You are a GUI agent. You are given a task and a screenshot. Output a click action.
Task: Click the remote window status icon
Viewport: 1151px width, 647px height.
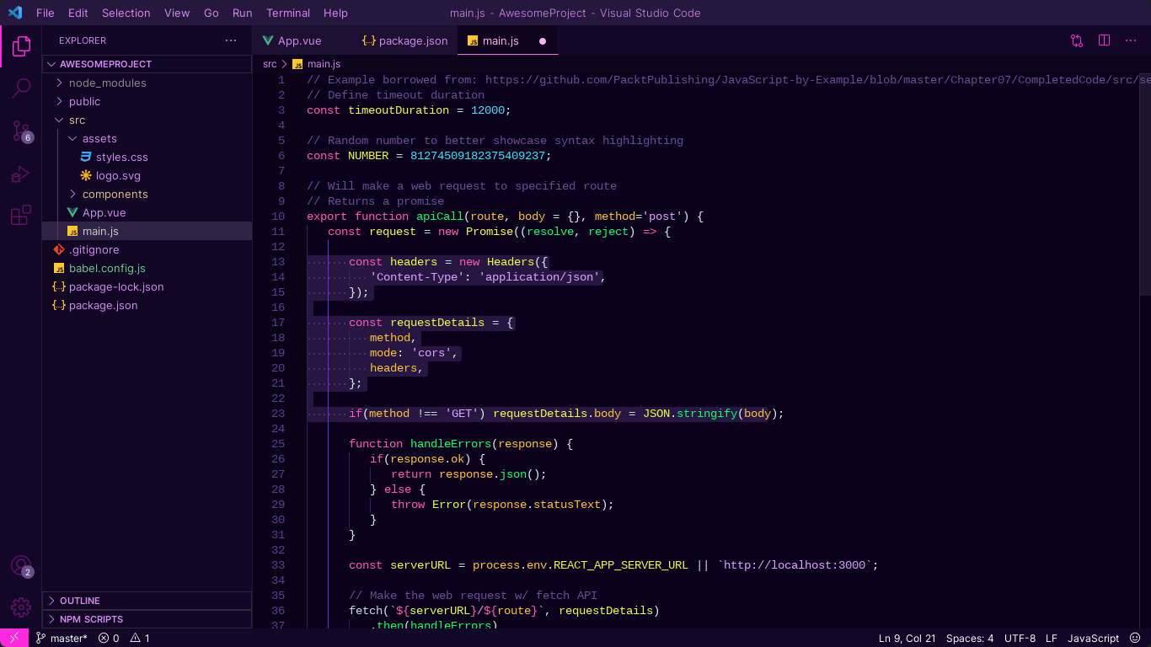click(14, 638)
